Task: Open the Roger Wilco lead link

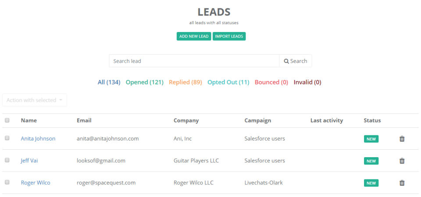Action: (36, 183)
